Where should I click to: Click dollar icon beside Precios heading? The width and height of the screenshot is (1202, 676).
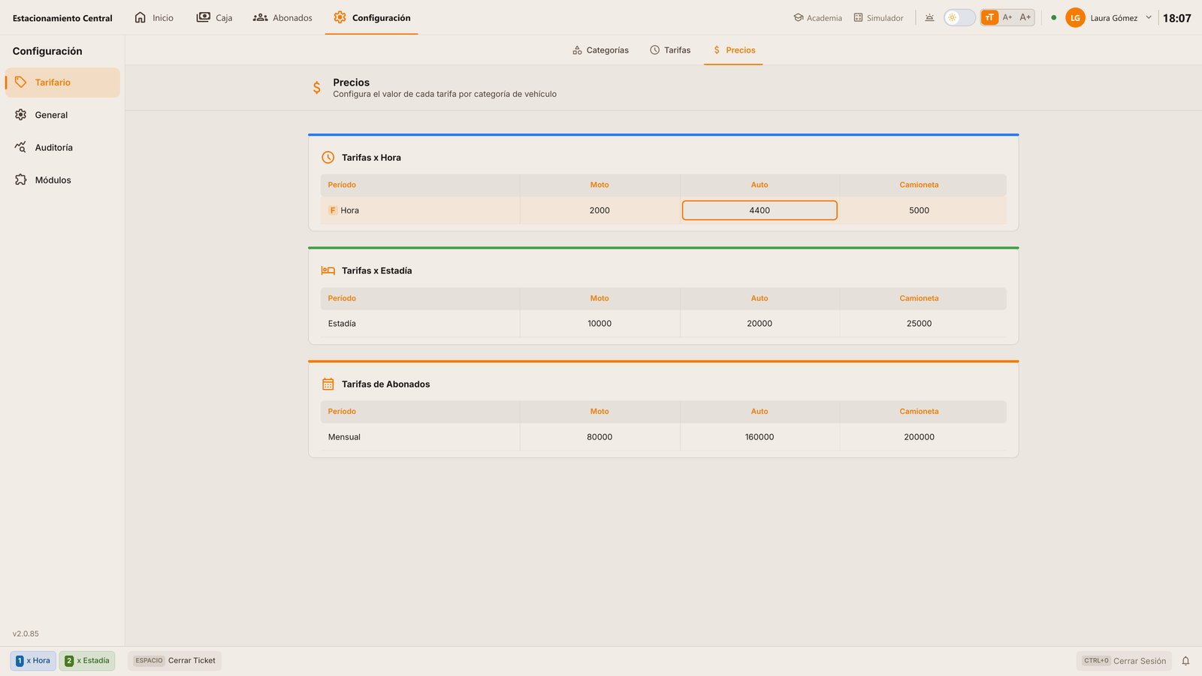click(317, 88)
